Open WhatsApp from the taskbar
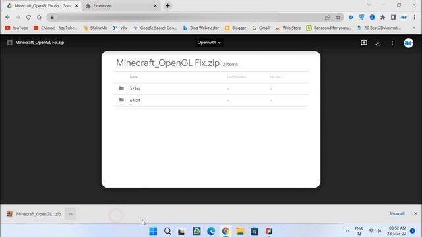This screenshot has height=237, width=422. point(196,231)
